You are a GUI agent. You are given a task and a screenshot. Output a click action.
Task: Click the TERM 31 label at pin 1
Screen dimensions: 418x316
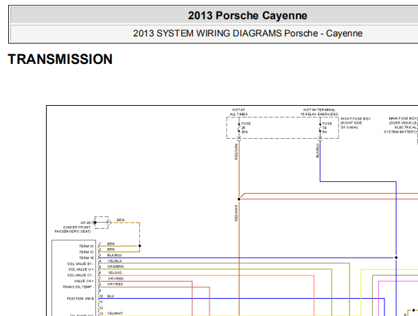pyautogui.click(x=86, y=246)
